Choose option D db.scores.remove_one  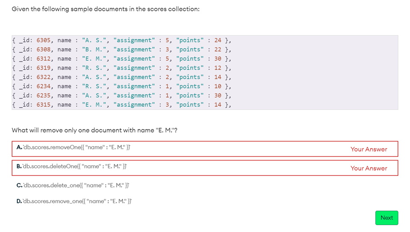[75, 201]
